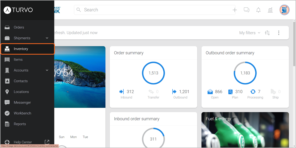Expand the Shipments submenu chevron
296x148 pixels.
pos(47,38)
